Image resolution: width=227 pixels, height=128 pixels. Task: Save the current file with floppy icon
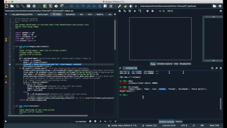point(17,6)
